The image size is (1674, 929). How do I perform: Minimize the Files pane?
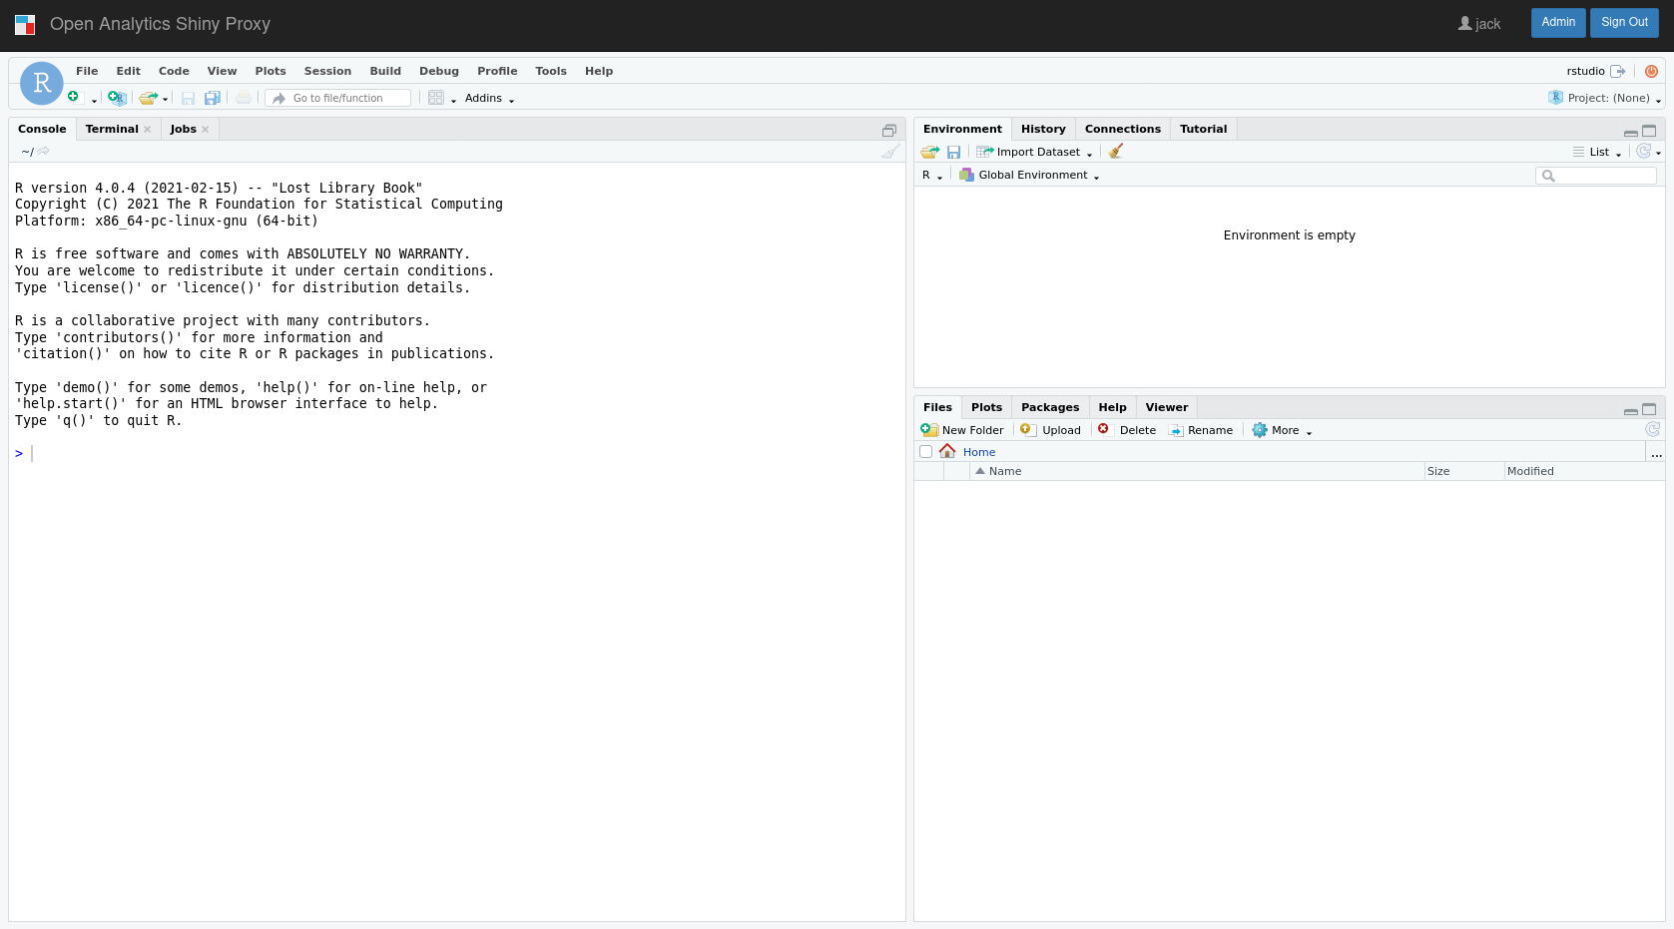[1631, 410]
